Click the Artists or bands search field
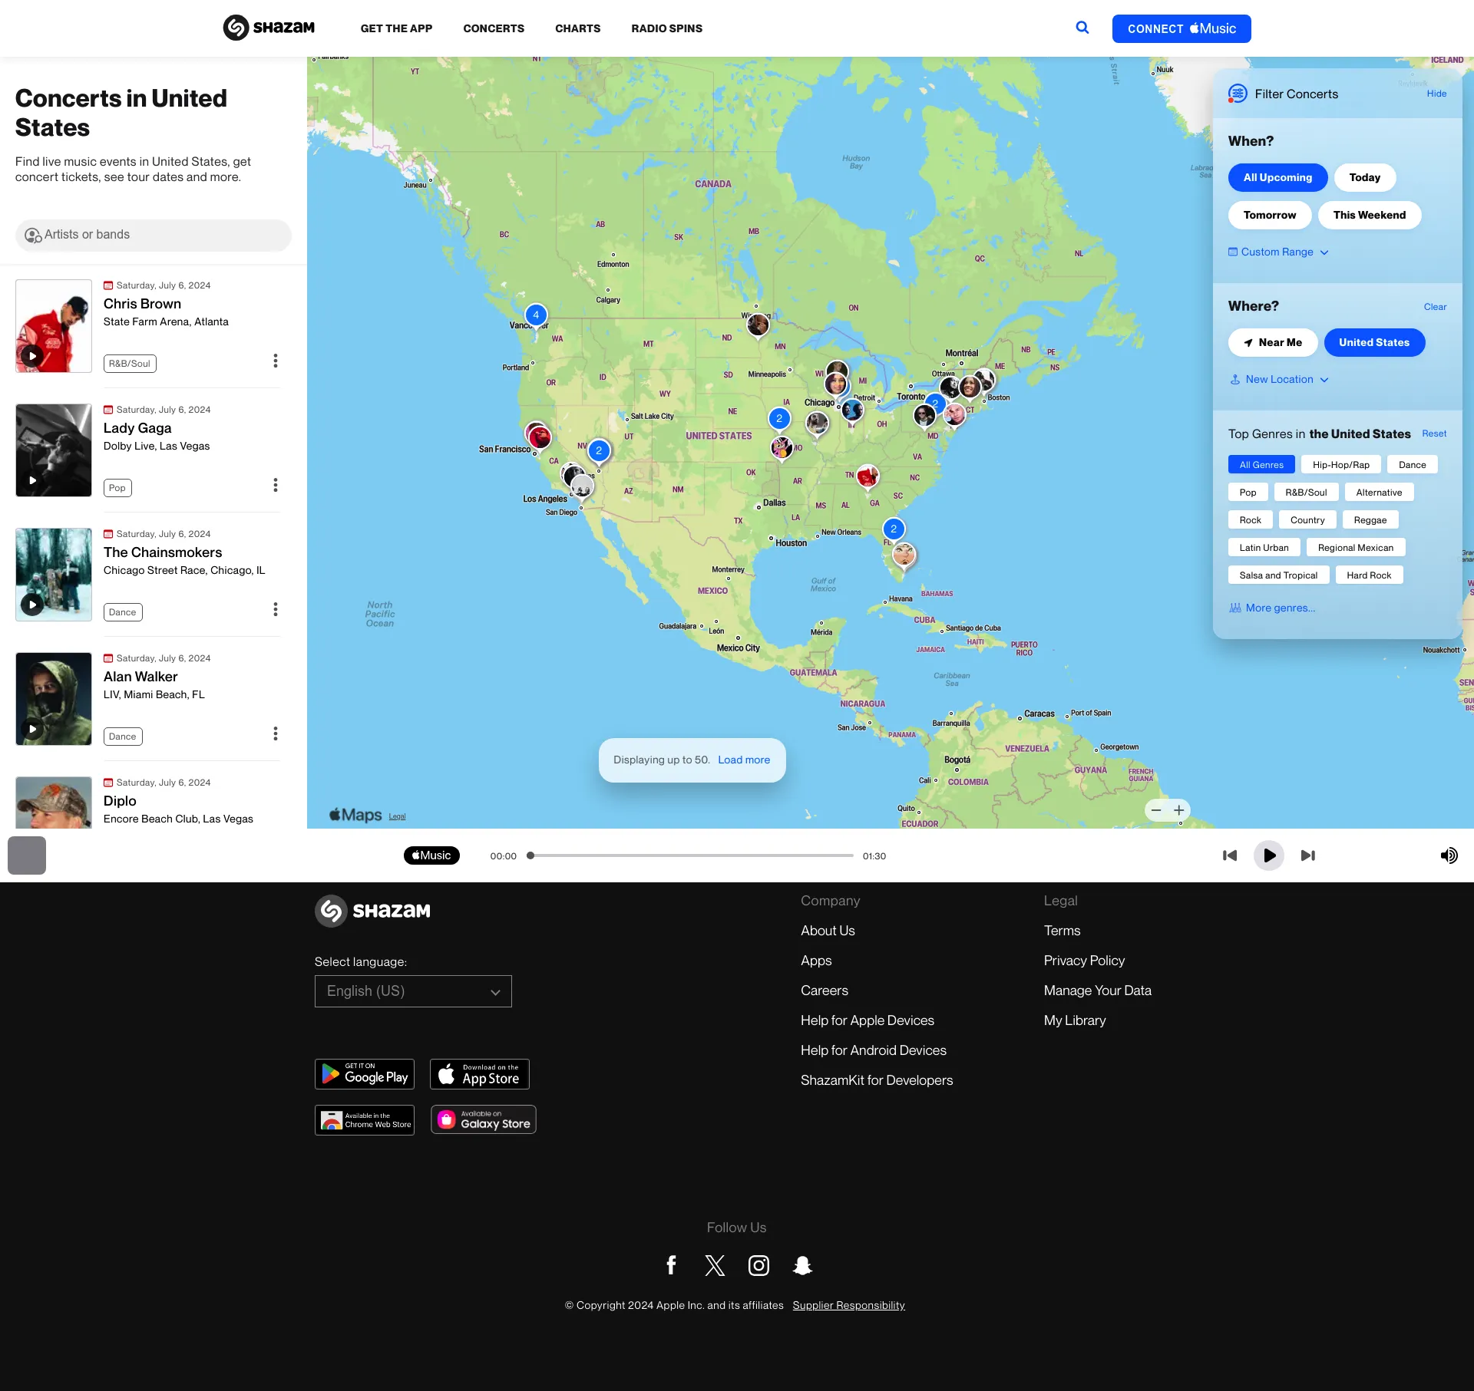 (x=153, y=236)
